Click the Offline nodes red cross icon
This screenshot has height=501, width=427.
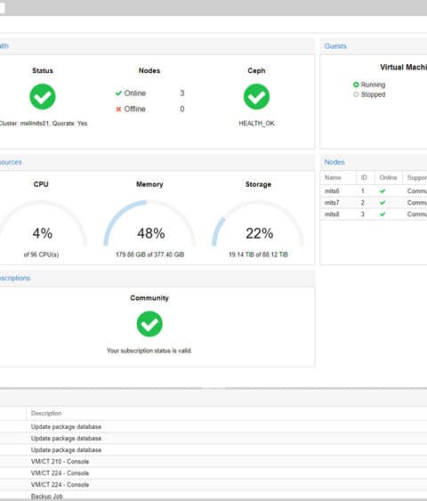(x=118, y=109)
